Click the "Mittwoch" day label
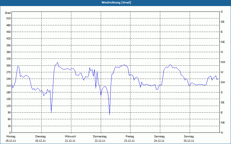The image size is (231, 144). [70, 137]
